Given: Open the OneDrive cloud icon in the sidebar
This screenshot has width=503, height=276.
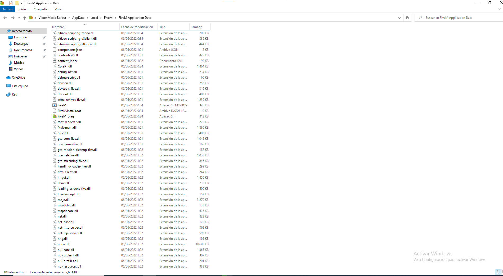Looking at the screenshot, I should click(8, 78).
